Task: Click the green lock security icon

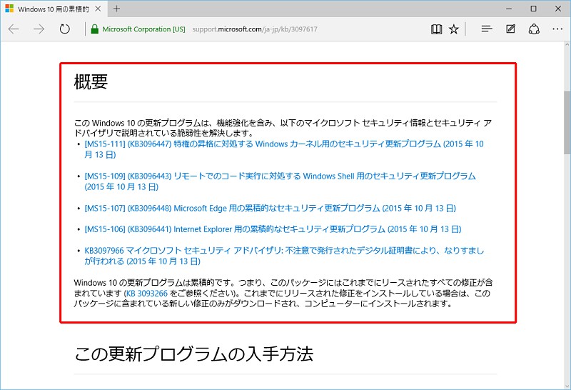Action: 95,29
